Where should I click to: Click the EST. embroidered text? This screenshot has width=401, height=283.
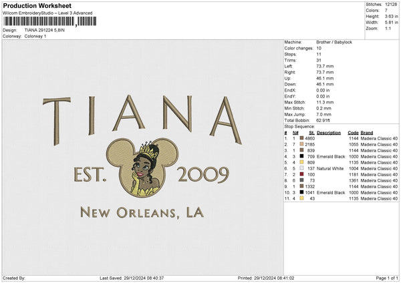click(90, 174)
